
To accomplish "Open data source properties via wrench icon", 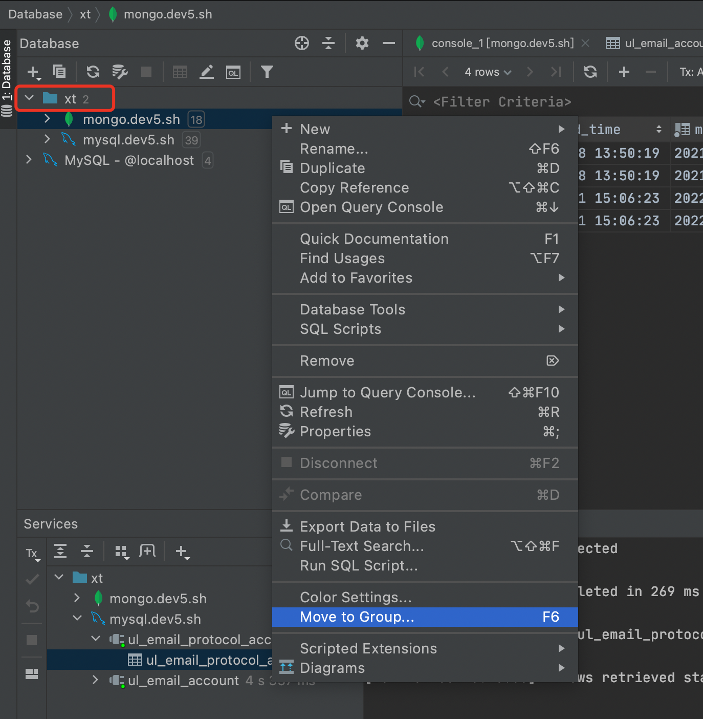I will pyautogui.click(x=120, y=72).
